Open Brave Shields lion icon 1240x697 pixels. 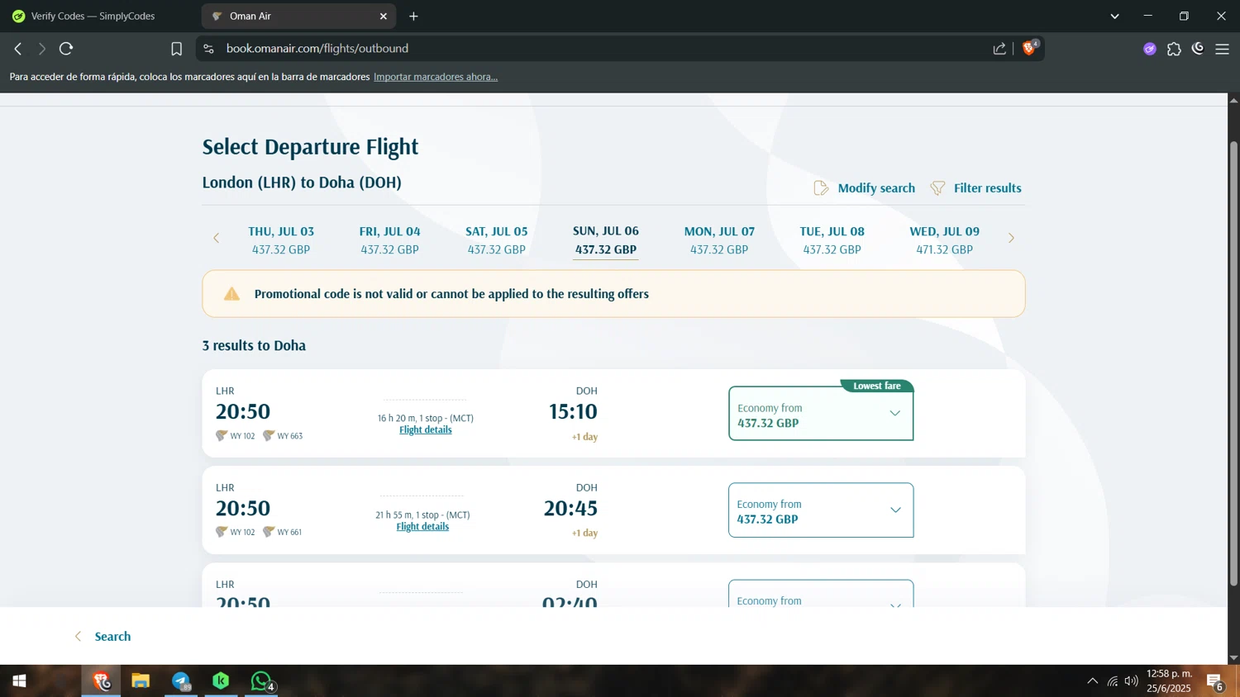click(1030, 48)
